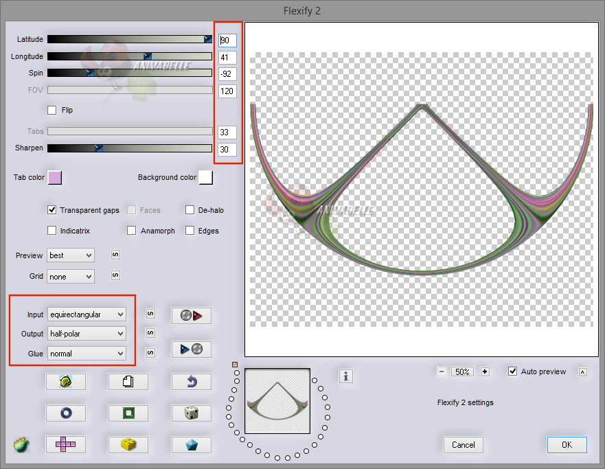605x469 pixels.
Task: Click the blue ring icon button
Action: [66, 413]
